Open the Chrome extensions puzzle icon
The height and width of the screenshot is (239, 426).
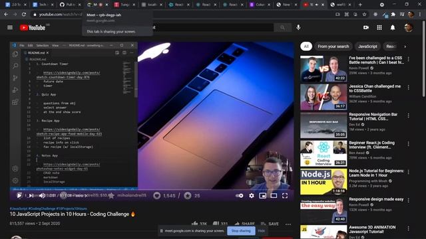click(393, 15)
